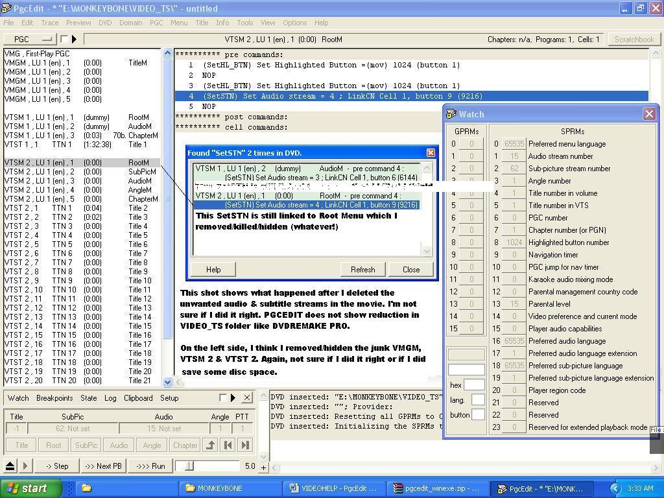
Task: Open the File menu
Action: (x=8, y=23)
